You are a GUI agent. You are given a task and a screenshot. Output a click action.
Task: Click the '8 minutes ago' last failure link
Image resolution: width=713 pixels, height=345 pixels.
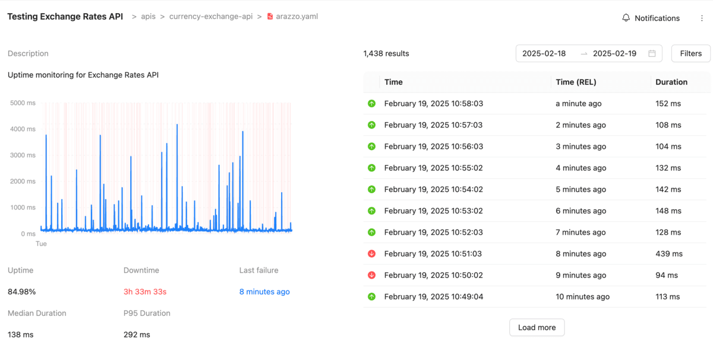coord(264,292)
